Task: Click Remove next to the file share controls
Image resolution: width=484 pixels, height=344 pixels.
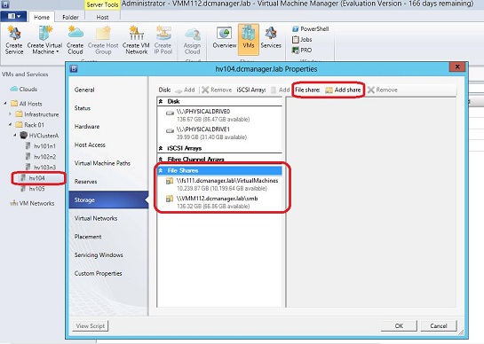Action: click(383, 90)
